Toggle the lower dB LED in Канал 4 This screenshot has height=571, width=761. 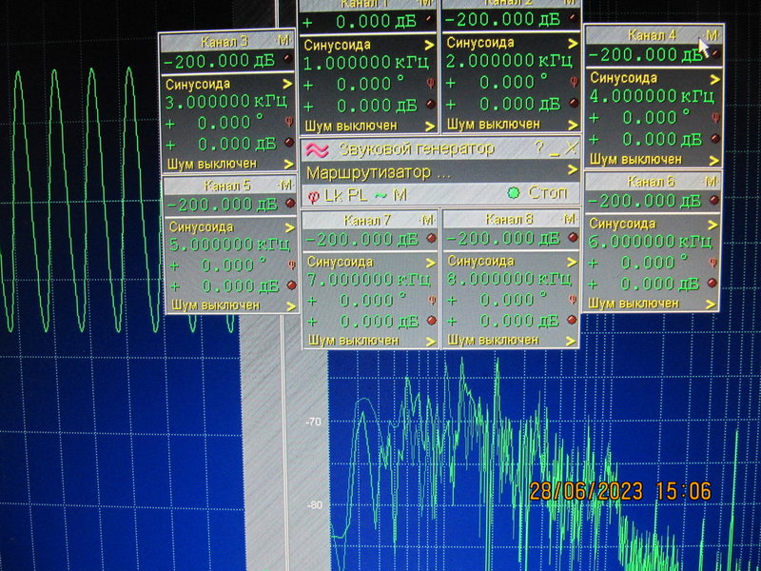point(715,138)
